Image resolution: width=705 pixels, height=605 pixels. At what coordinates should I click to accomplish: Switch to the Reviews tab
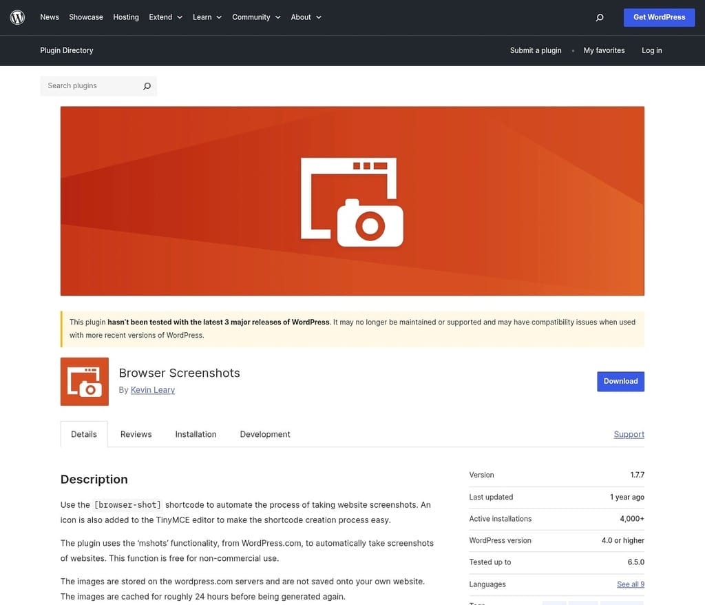point(136,434)
